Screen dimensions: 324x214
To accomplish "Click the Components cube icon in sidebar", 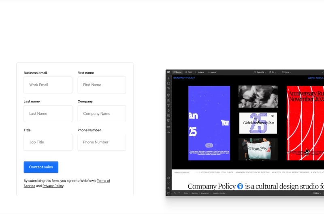I will click(168, 95).
